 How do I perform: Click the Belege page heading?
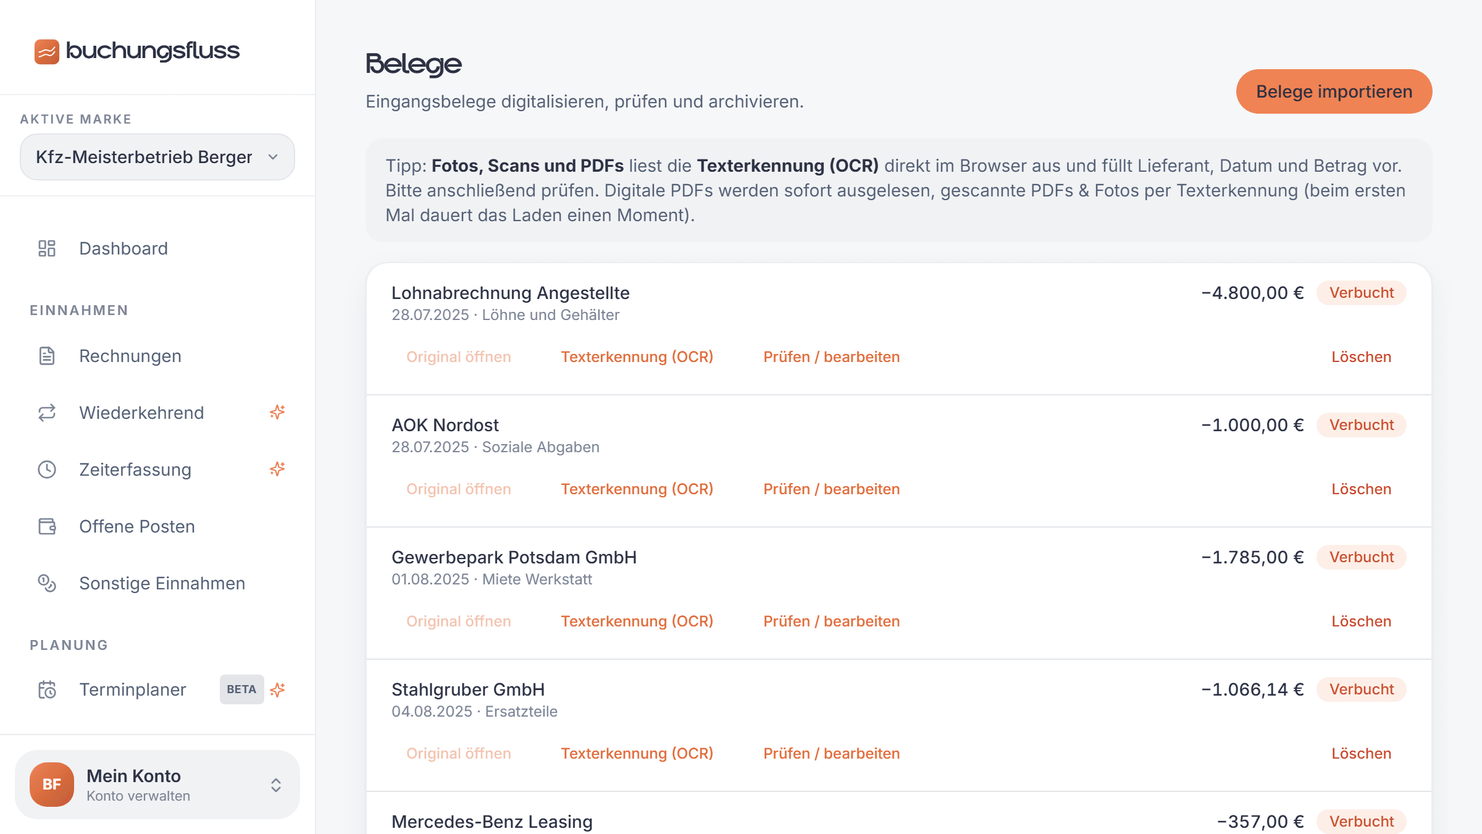(414, 64)
